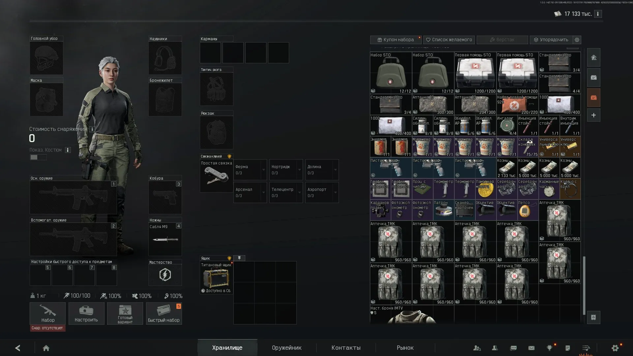The width and height of the screenshot is (633, 356).
Task: Switch to the Хранилище tab
Action: point(227,348)
